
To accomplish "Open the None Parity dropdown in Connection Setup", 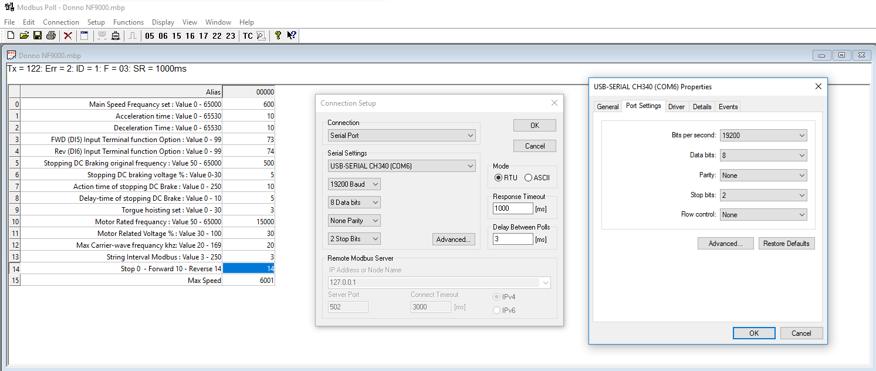I will click(354, 221).
